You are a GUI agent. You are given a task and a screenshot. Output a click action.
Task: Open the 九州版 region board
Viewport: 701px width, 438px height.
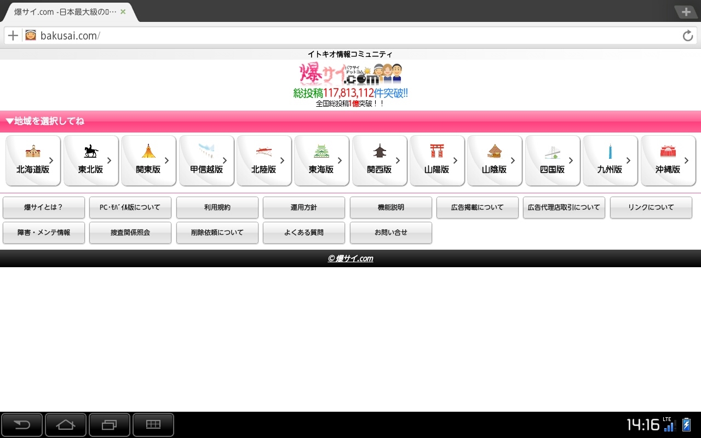[x=610, y=160]
